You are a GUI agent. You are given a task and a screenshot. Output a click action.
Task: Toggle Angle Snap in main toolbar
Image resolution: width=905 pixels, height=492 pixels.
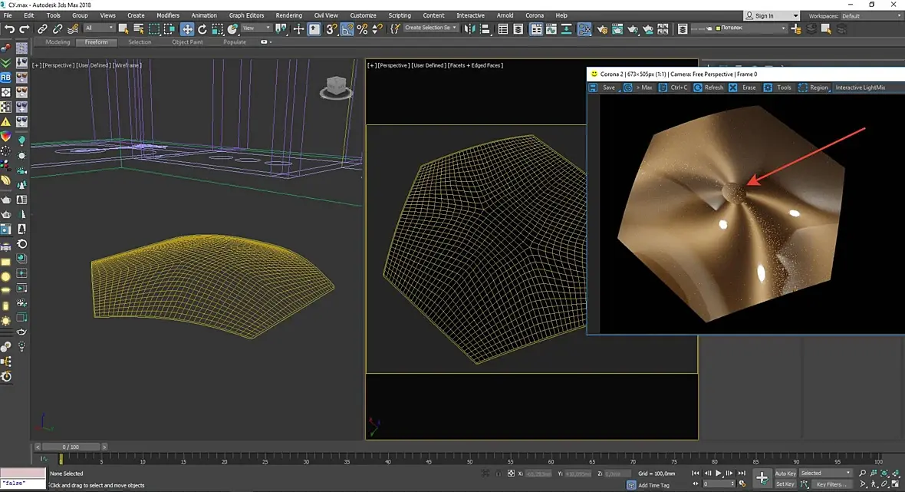(347, 29)
